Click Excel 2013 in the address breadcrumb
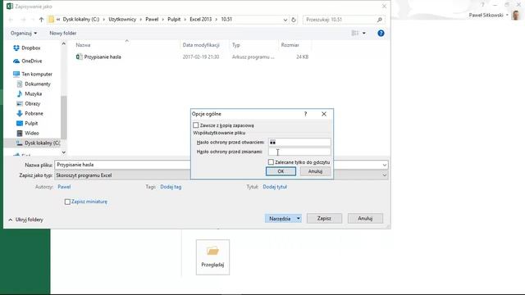Image resolution: width=525 pixels, height=295 pixels. [200, 20]
